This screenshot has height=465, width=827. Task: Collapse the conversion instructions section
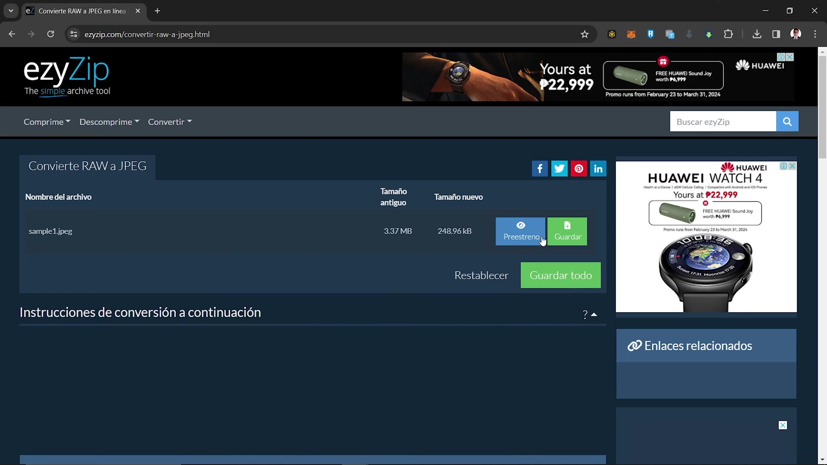point(590,315)
